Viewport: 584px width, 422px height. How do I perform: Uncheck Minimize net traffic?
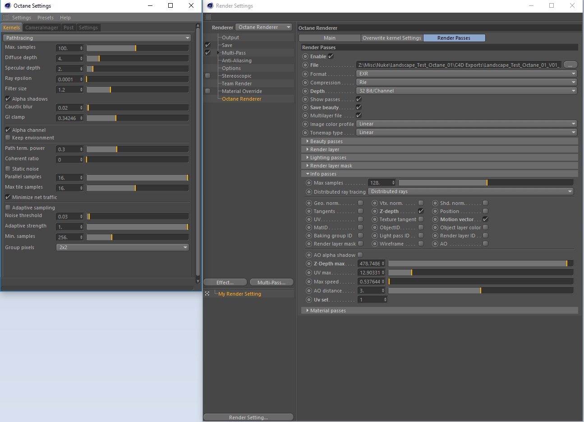click(8, 197)
